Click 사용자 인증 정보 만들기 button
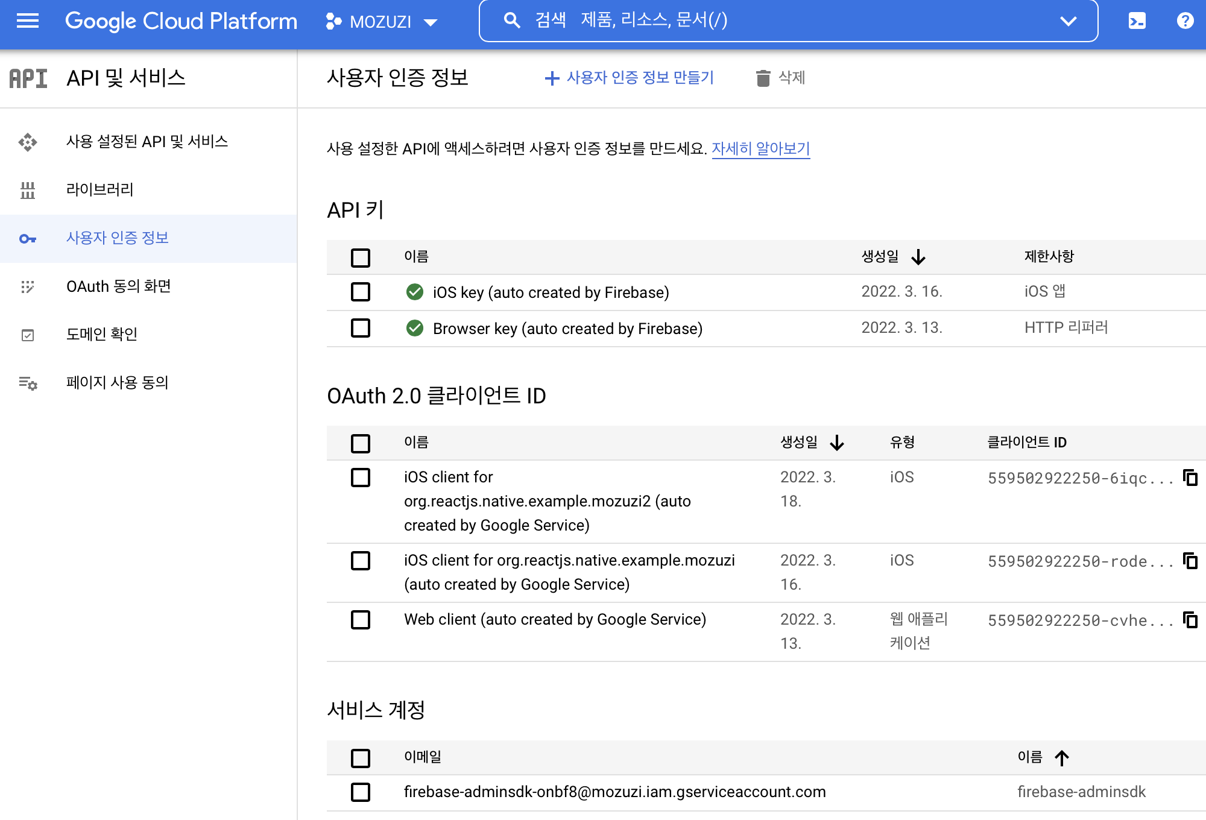Image resolution: width=1206 pixels, height=820 pixels. [x=629, y=78]
